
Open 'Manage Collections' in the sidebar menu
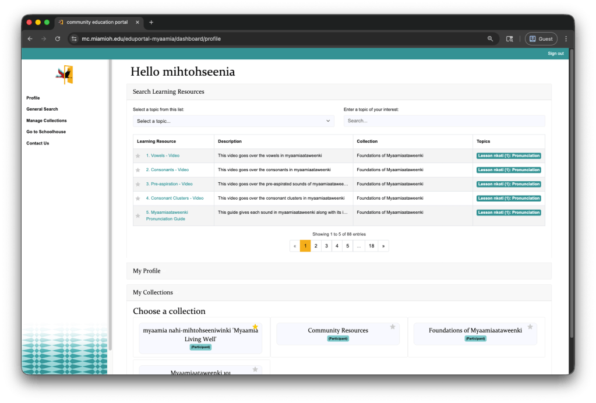45,121
